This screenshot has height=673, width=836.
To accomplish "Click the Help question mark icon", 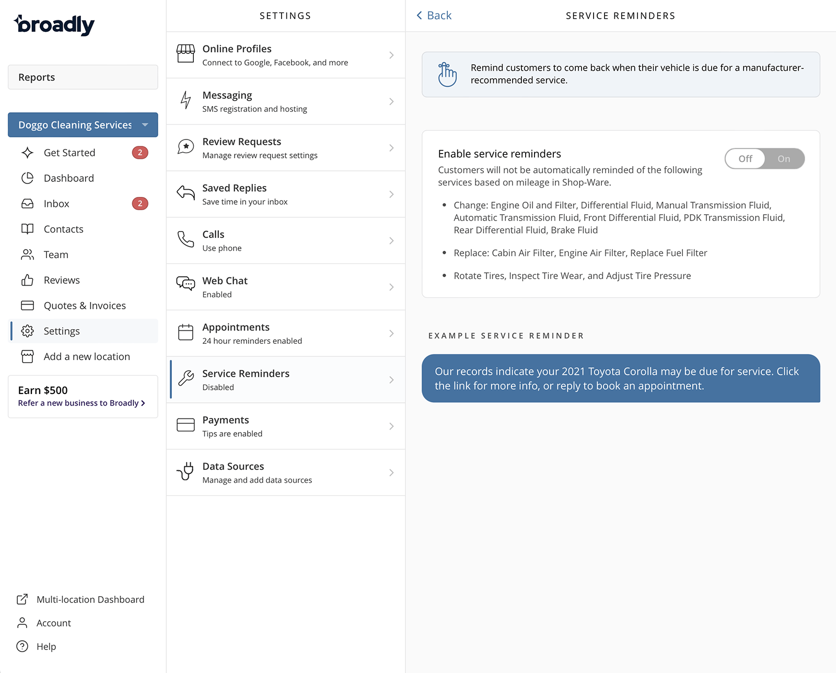I will (22, 646).
